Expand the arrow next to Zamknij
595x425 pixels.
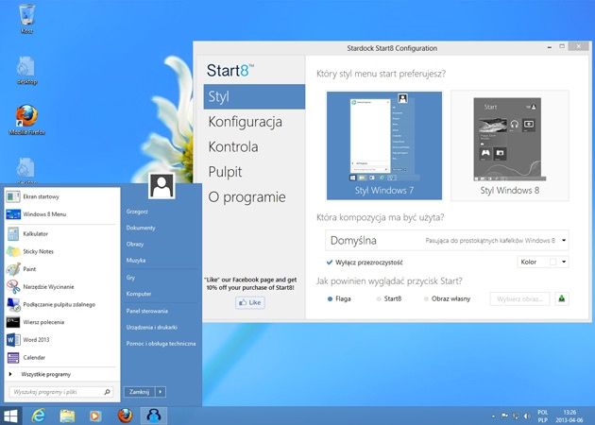click(161, 392)
